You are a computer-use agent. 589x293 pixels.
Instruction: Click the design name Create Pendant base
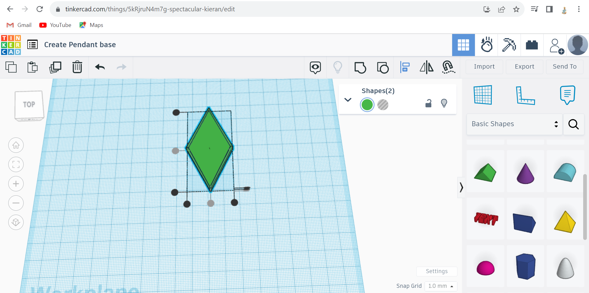[80, 45]
